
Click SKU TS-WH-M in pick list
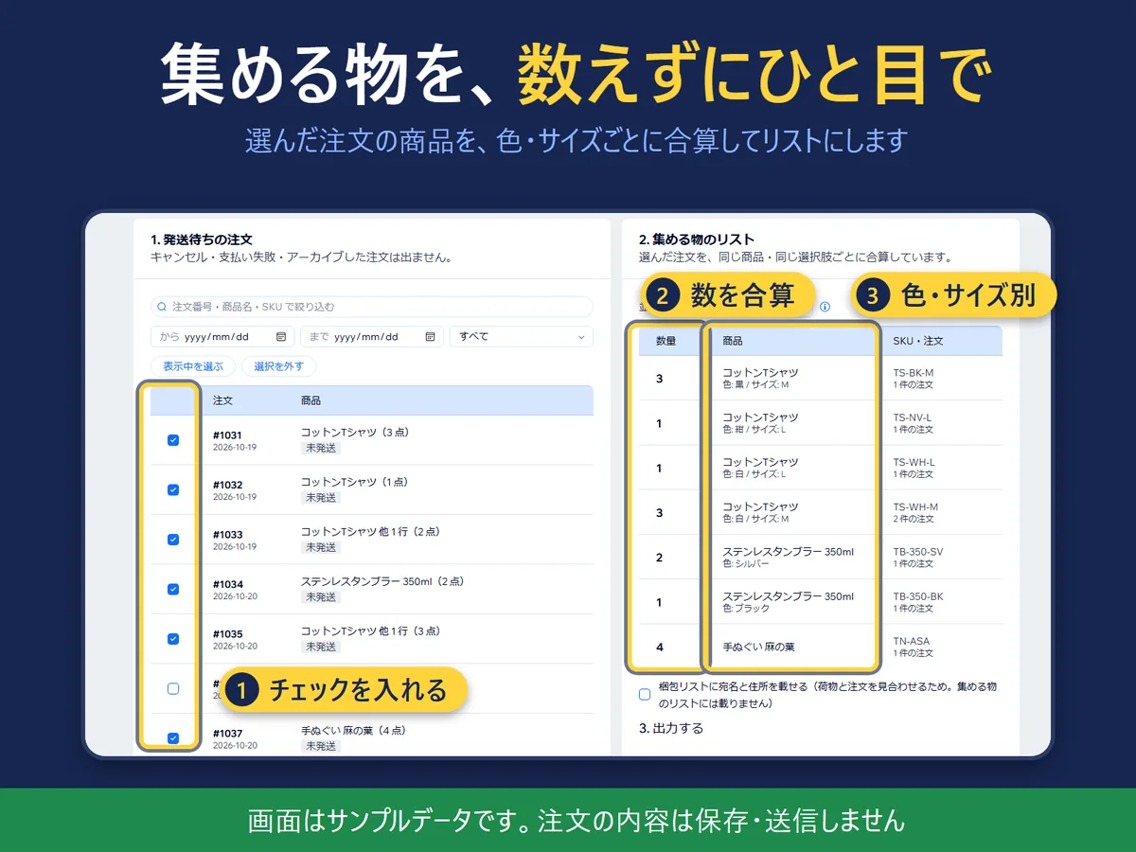coord(915,506)
